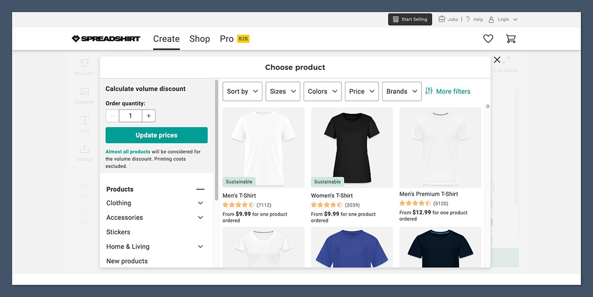Click the B2B badge
The height and width of the screenshot is (297, 593).
click(x=243, y=39)
